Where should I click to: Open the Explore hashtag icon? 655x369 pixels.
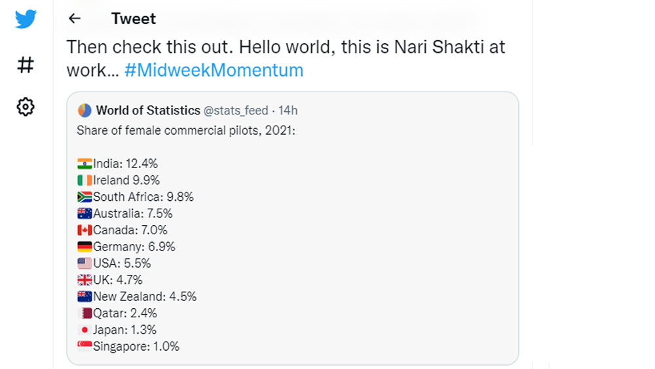point(26,65)
